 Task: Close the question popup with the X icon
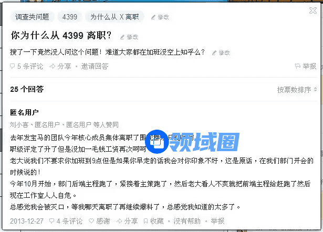(x=313, y=10)
